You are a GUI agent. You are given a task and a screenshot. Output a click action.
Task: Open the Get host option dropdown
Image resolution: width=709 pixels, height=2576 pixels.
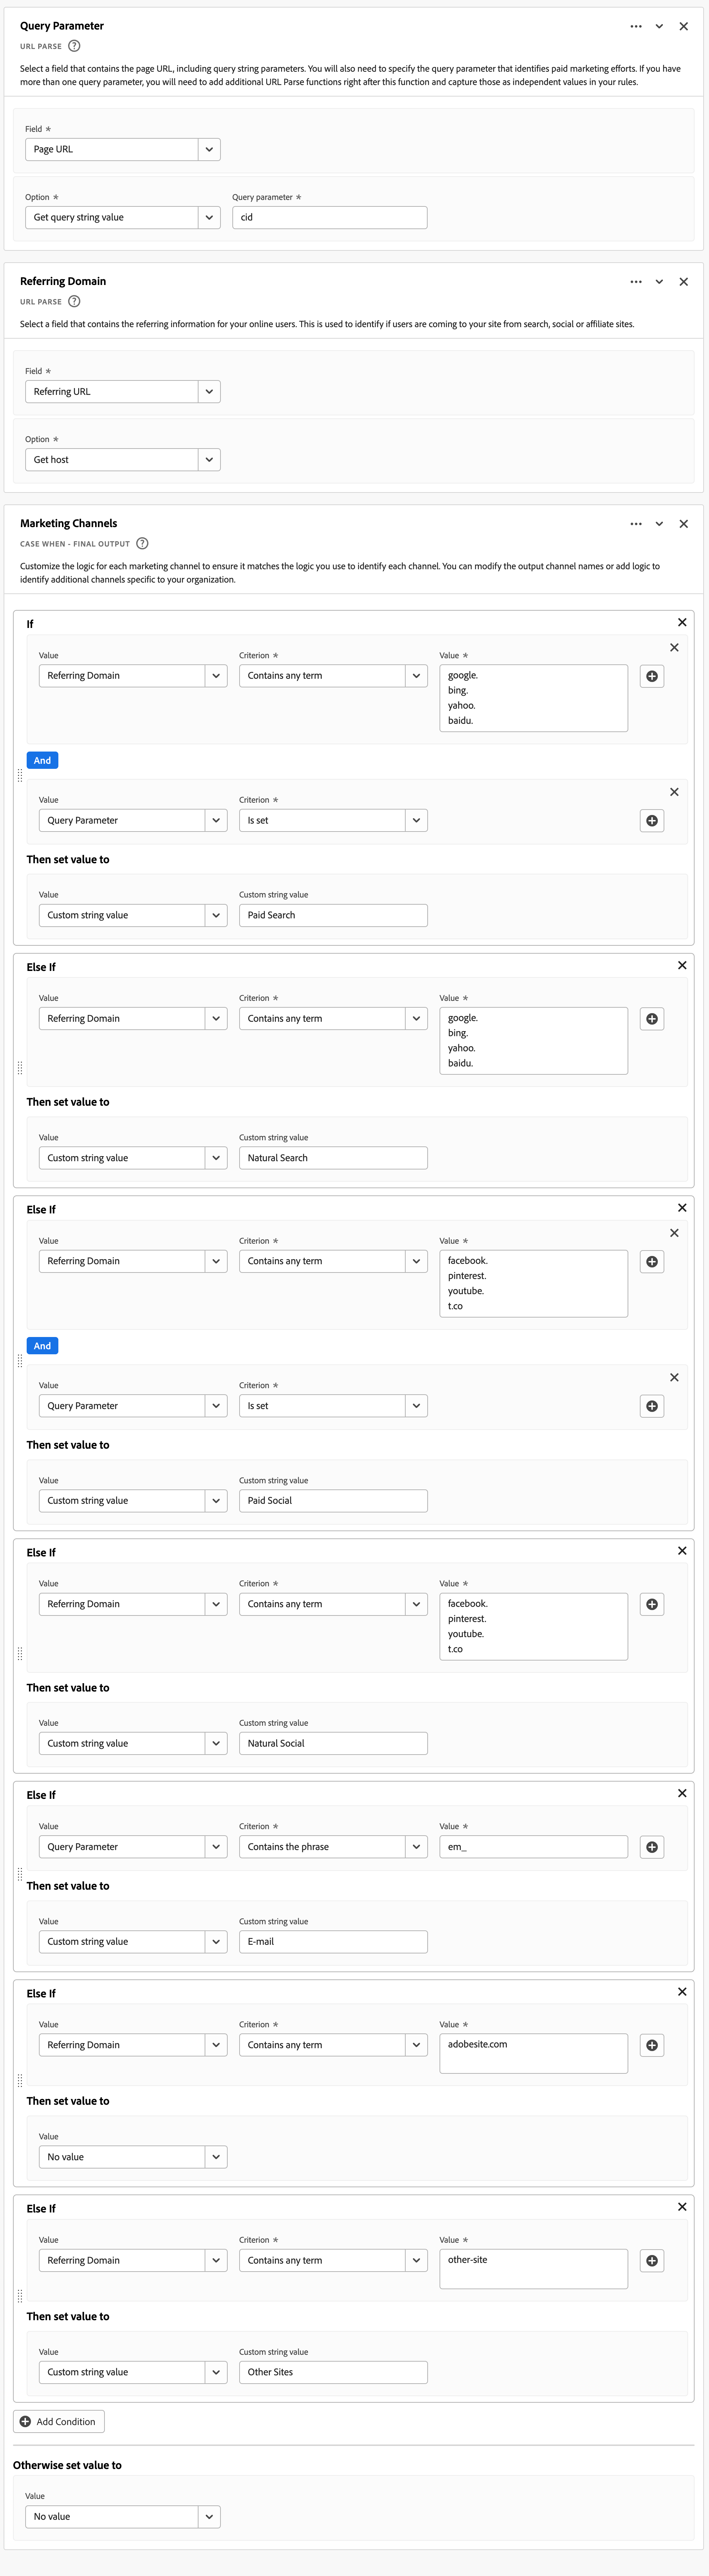pyautogui.click(x=209, y=460)
